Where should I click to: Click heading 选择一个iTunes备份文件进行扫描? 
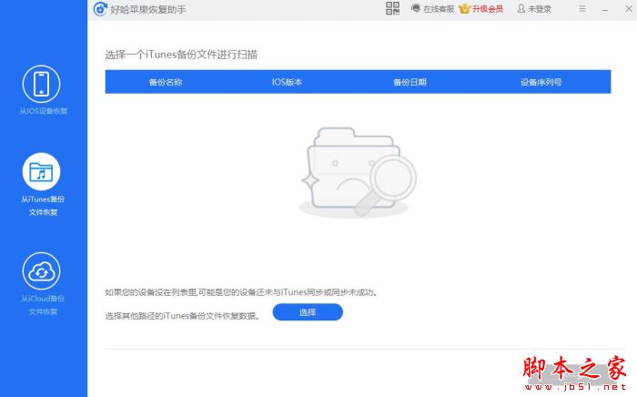click(181, 55)
